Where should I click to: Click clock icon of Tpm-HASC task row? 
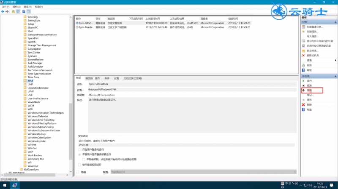pyautogui.click(x=77, y=23)
